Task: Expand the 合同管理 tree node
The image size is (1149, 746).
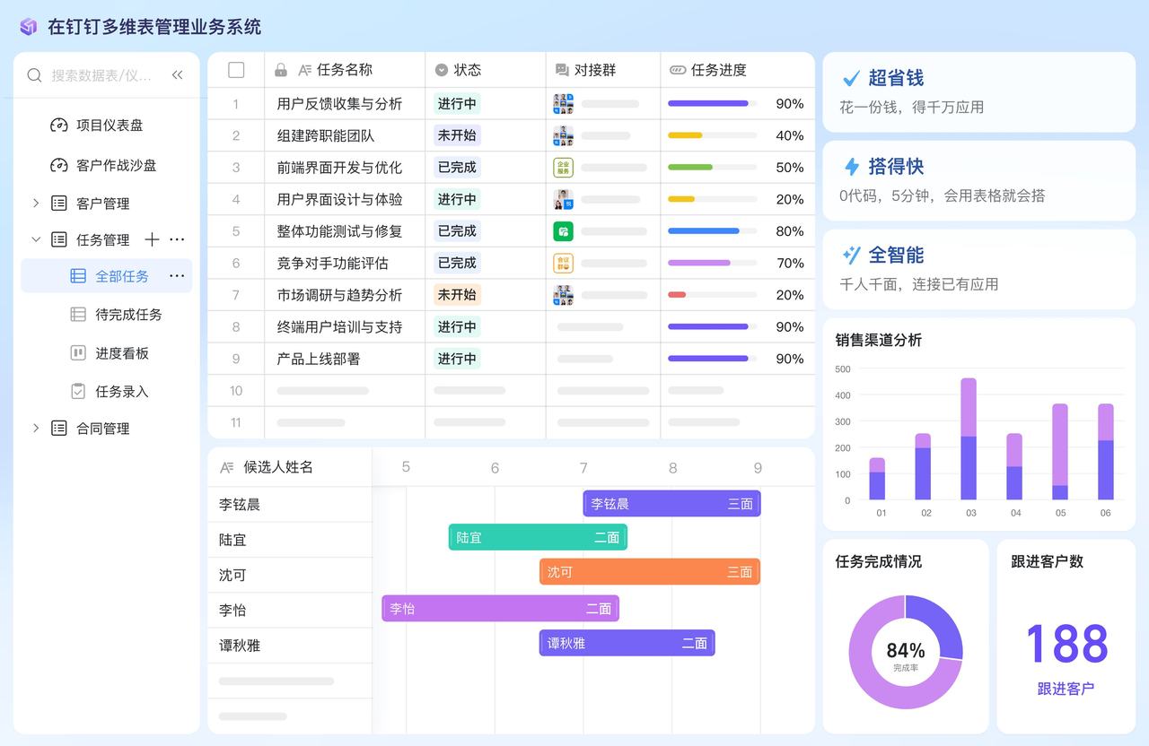Action: [x=36, y=429]
